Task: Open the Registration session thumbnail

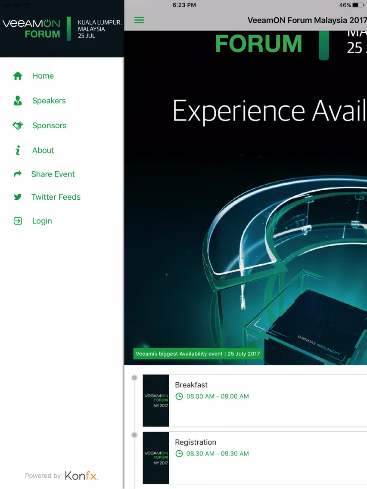Action: tap(156, 458)
